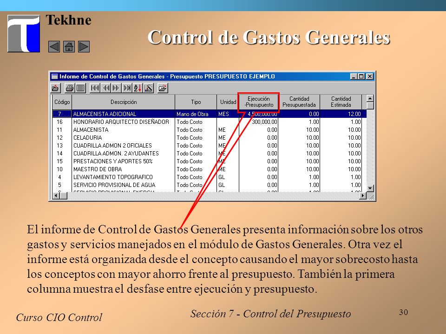Sort the report with the A-Z icon
Screen dimensions: 446x334
(138, 88)
